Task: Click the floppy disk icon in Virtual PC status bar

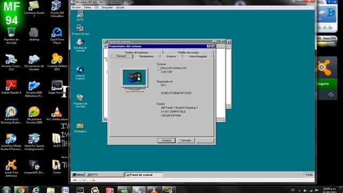Action: [84, 180]
